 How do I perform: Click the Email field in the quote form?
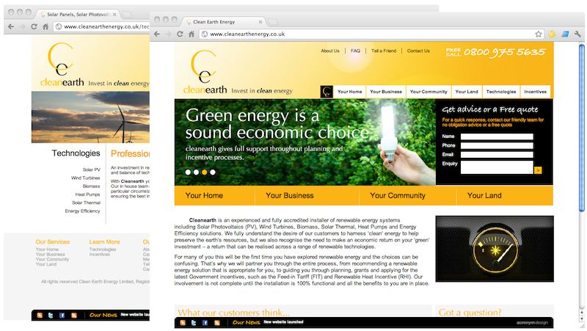click(497, 155)
